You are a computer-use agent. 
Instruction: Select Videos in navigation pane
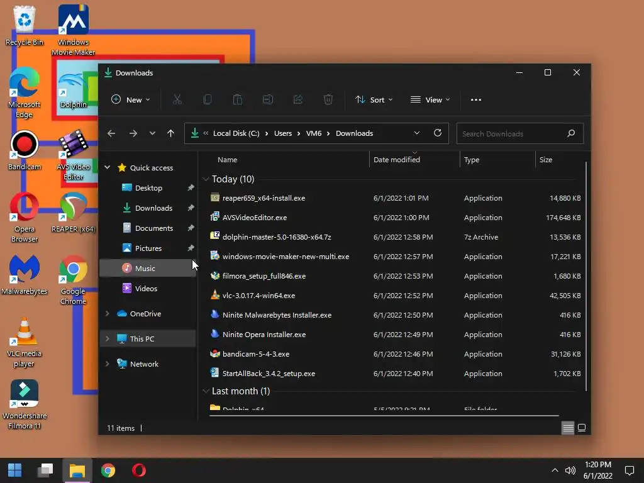(x=148, y=288)
